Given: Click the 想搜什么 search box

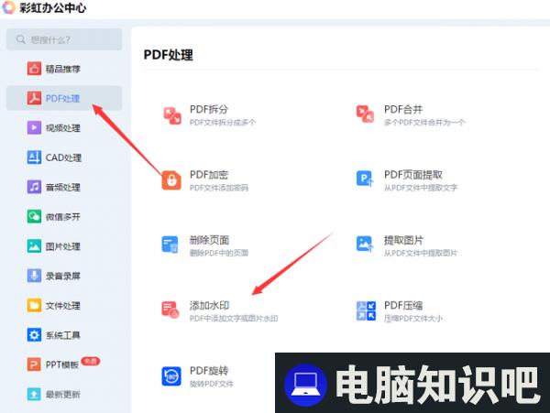Looking at the screenshot, I should pos(64,39).
